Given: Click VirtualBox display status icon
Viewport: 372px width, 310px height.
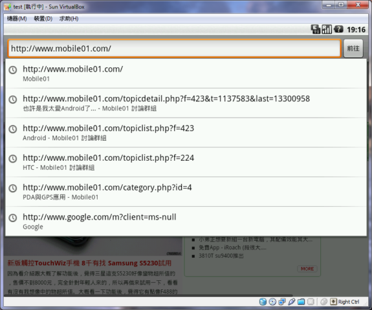Looking at the screenshot, I should 311,302.
